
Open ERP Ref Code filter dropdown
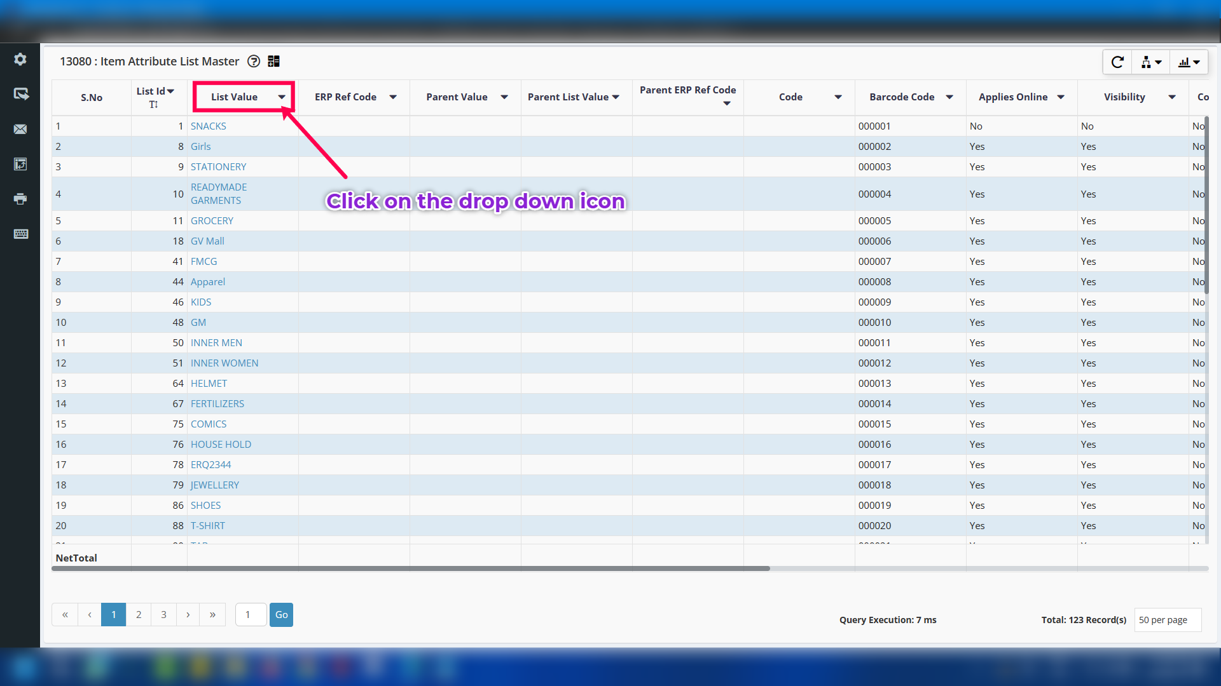(393, 97)
